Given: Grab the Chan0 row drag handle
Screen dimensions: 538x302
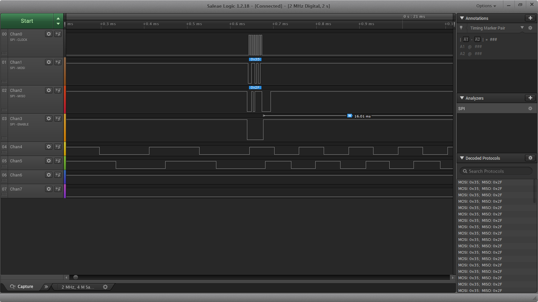Looking at the screenshot, I should (4, 53).
